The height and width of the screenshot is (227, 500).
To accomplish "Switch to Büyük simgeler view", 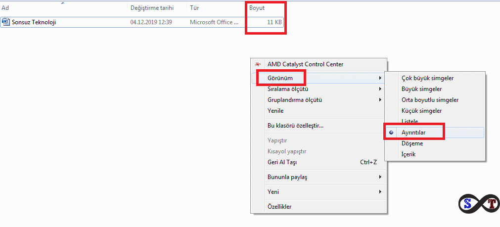I will point(421,89).
